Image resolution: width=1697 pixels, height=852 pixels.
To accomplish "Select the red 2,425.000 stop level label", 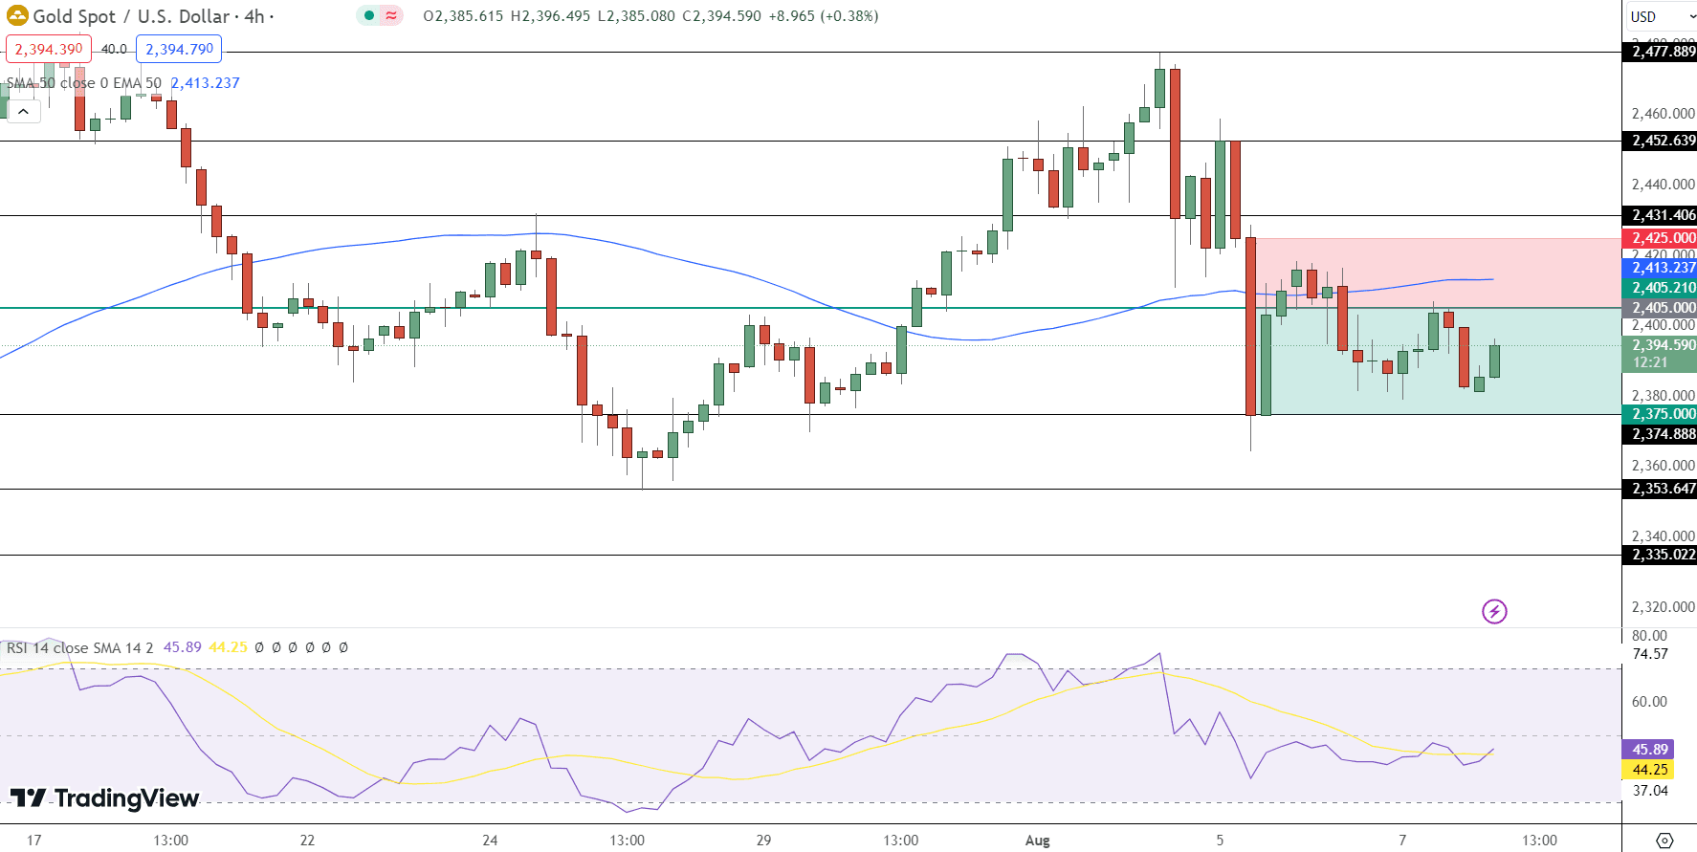I will click(x=1660, y=238).
